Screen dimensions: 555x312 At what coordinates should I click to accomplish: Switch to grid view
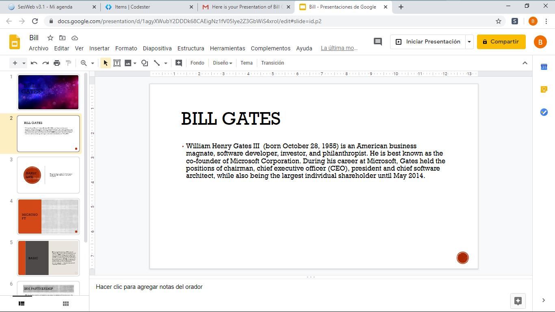click(66, 303)
